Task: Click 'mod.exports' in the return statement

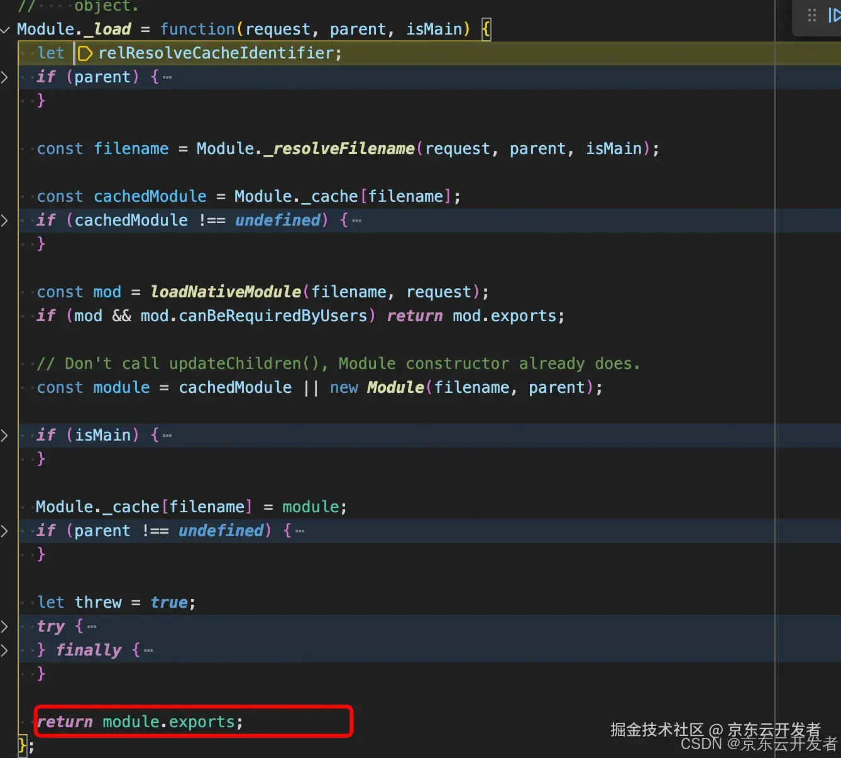Action: [505, 316]
